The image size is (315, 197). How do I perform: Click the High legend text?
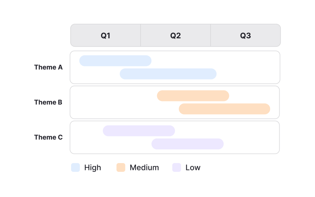click(93, 167)
